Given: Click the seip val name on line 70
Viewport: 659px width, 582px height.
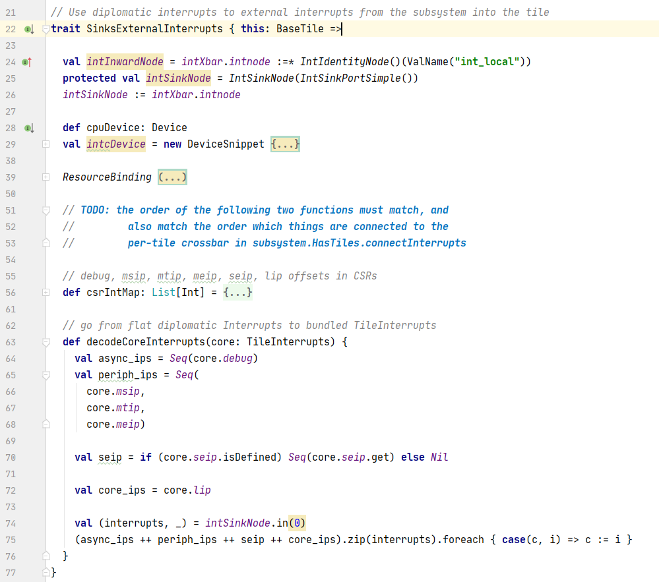Looking at the screenshot, I should pos(110,457).
